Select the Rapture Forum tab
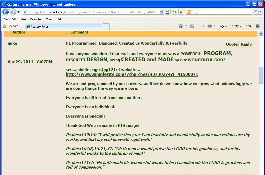Screen dimensions: 265x175 point(63,27)
